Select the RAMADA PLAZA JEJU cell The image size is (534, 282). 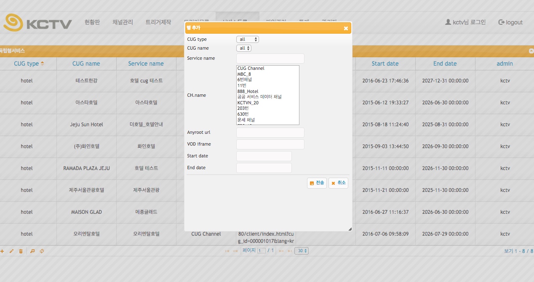click(x=86, y=168)
